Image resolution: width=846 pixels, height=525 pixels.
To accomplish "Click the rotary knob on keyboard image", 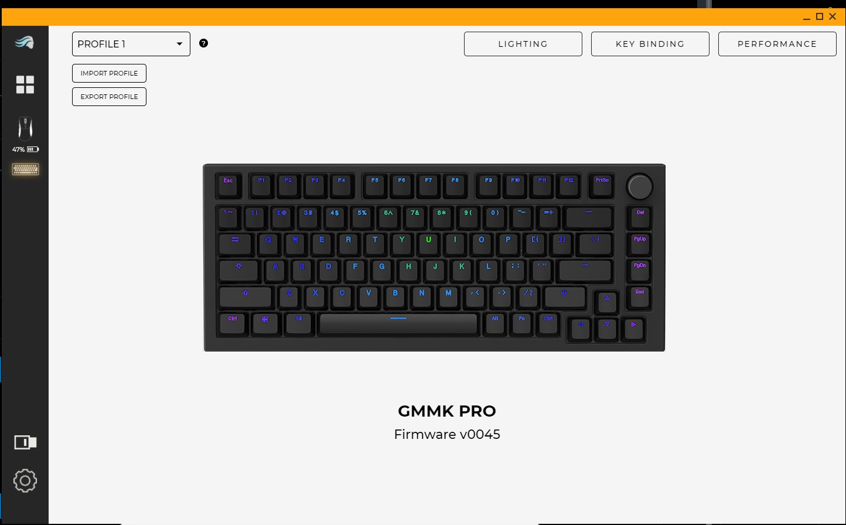I will point(640,186).
